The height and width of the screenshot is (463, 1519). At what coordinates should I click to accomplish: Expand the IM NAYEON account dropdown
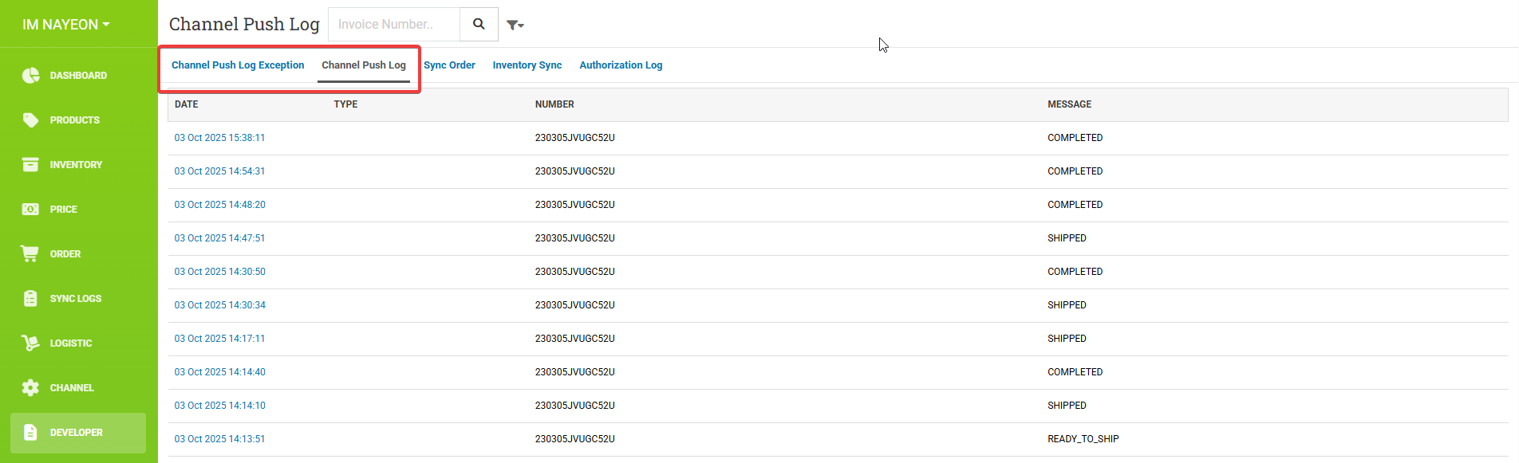tap(66, 25)
